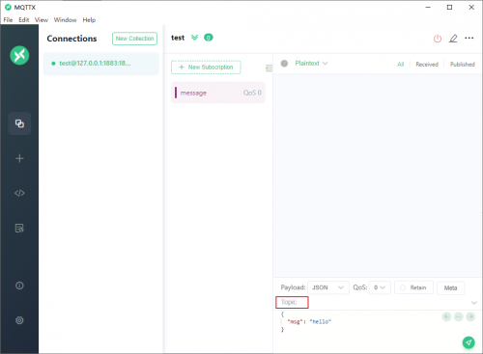Open the QoS level dropdown

click(380, 287)
